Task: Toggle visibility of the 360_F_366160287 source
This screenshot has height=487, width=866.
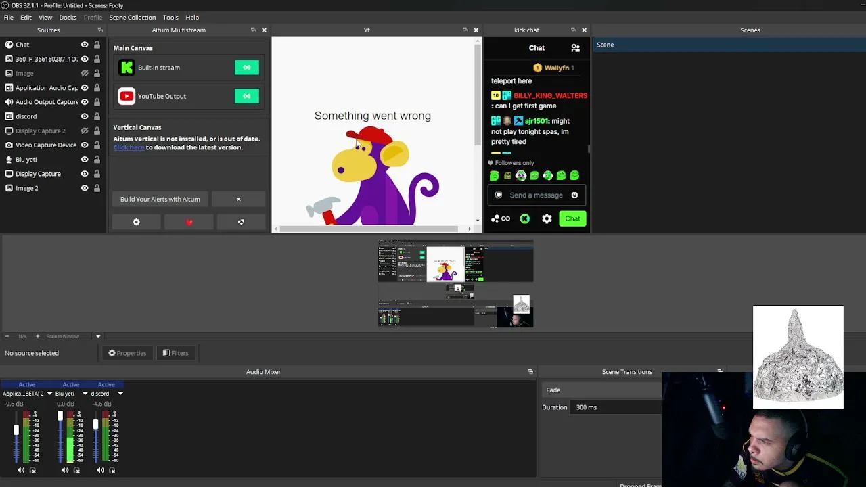Action: (85, 59)
